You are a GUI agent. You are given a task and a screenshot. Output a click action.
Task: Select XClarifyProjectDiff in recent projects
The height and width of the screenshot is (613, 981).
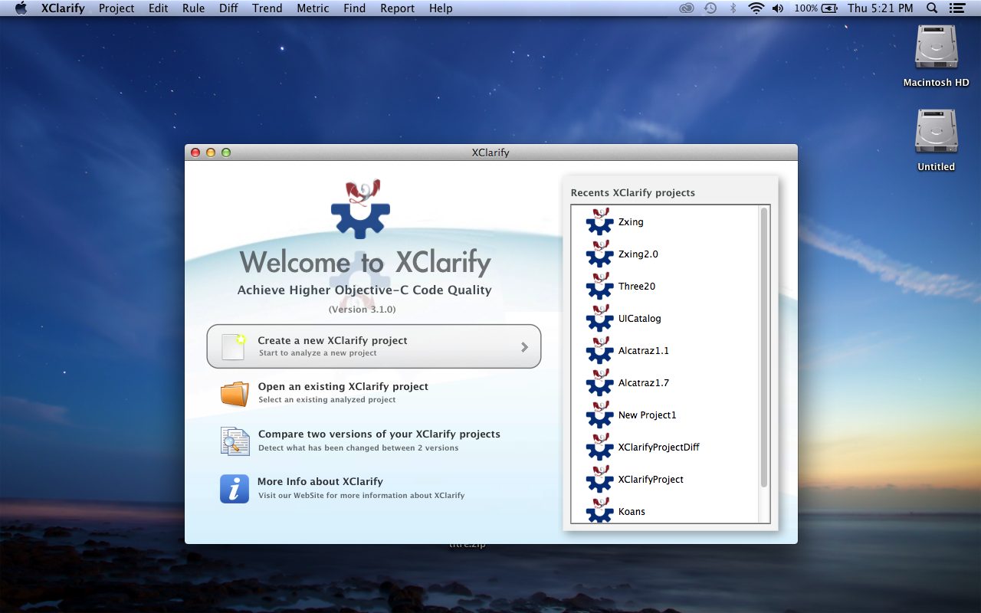[x=659, y=447]
